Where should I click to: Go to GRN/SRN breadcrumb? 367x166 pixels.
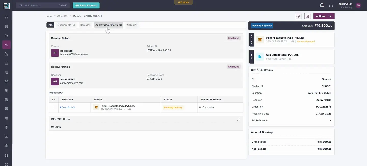click(x=63, y=16)
